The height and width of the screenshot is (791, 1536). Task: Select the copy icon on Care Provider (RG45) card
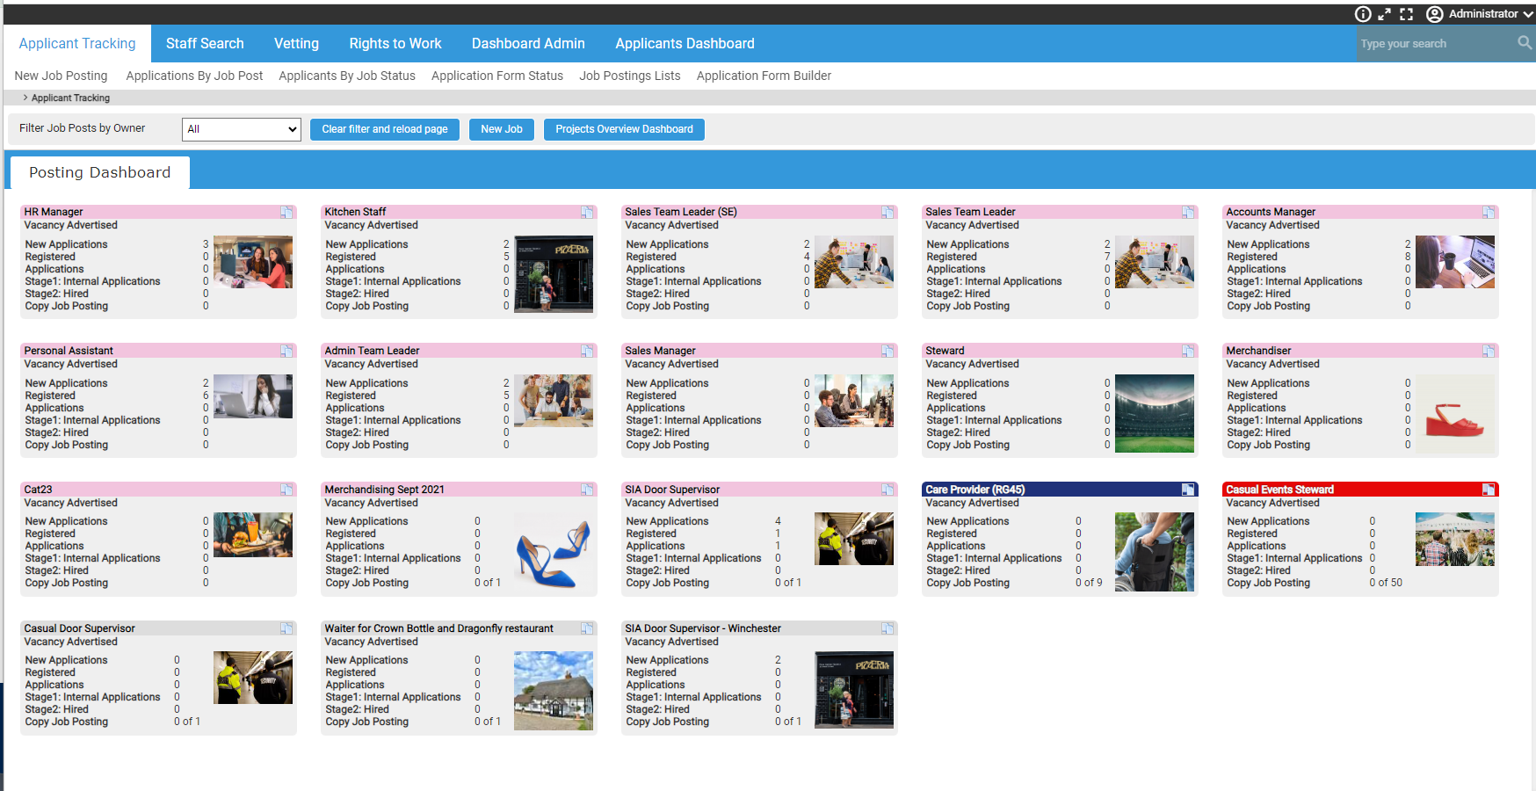pos(1188,489)
